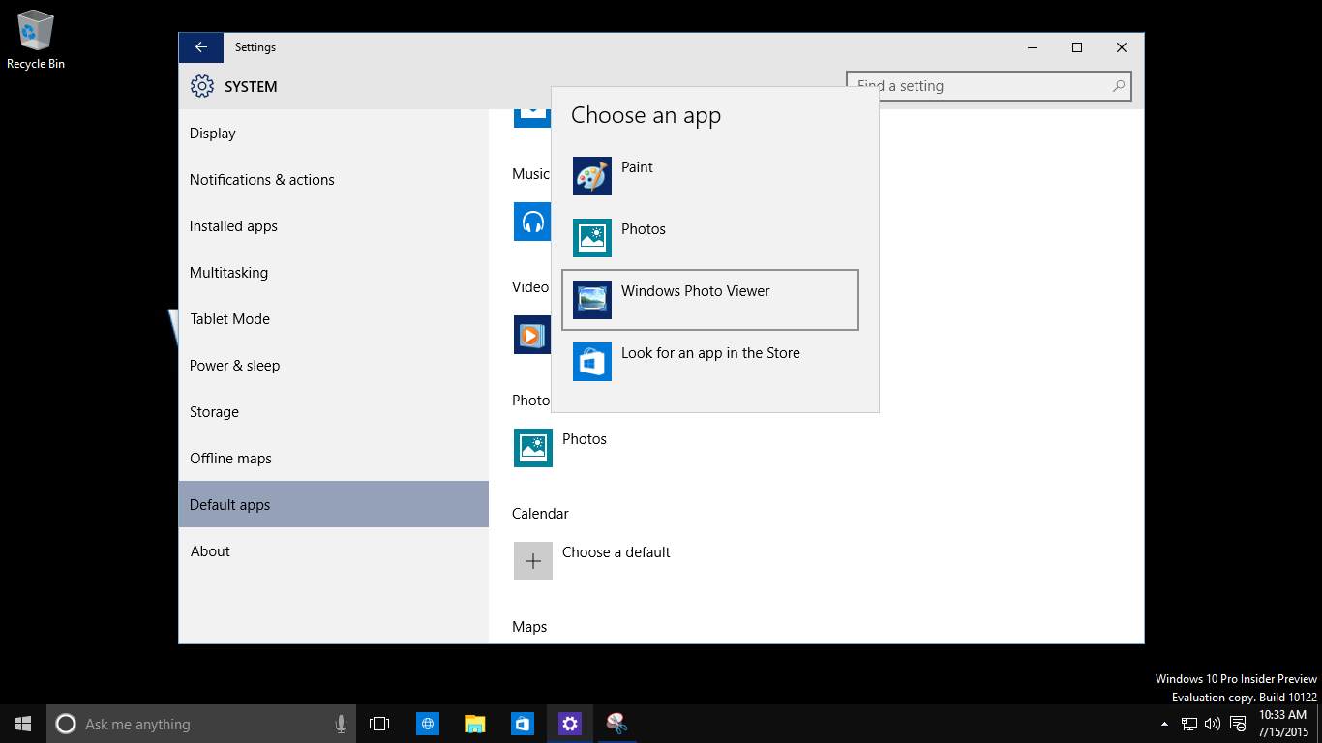Select Power & sleep
This screenshot has width=1322, height=743.
coord(334,366)
